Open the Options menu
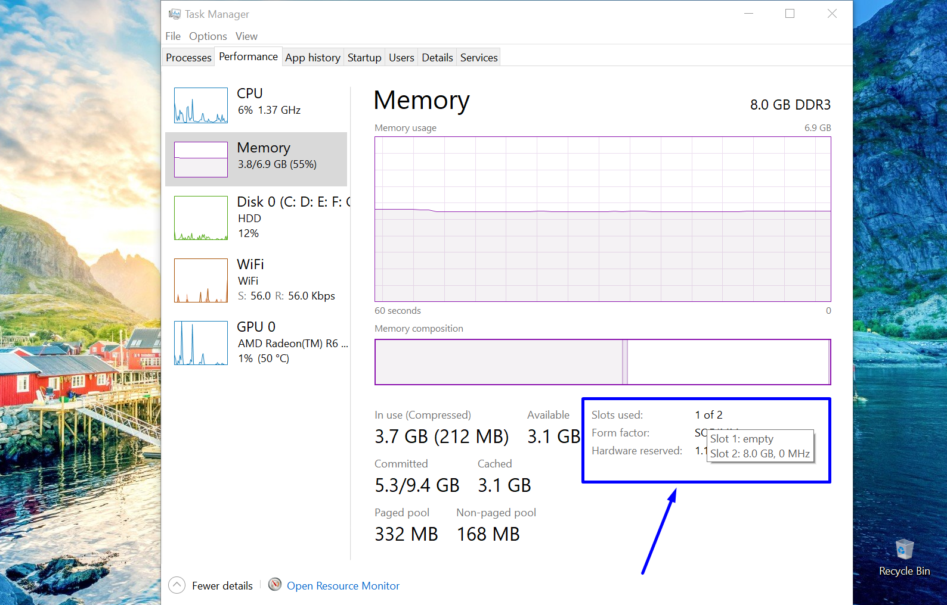This screenshot has width=947, height=605. coord(208,36)
